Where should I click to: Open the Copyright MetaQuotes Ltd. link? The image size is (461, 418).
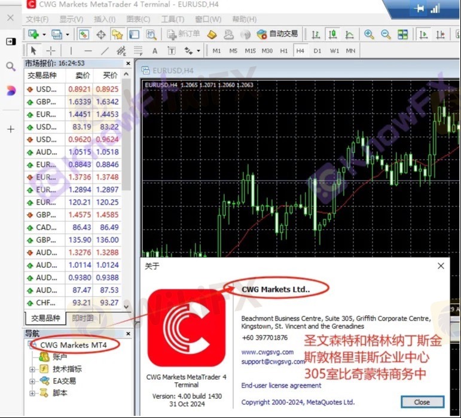tap(298, 402)
